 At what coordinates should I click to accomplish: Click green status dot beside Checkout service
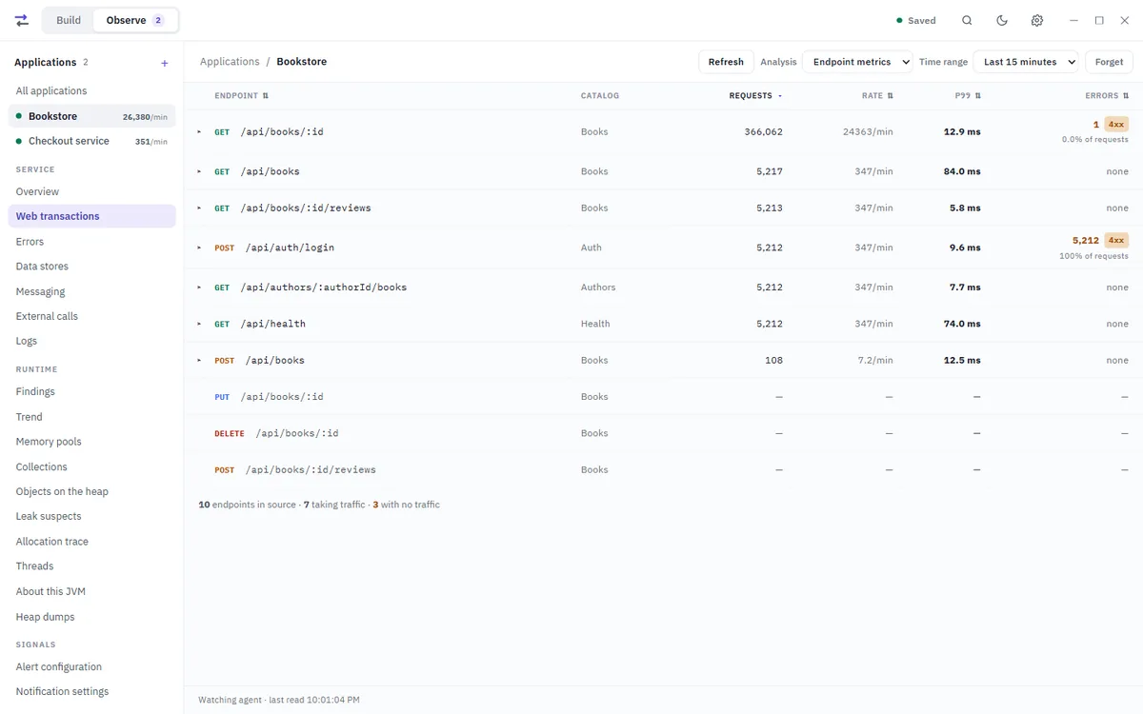(x=19, y=141)
